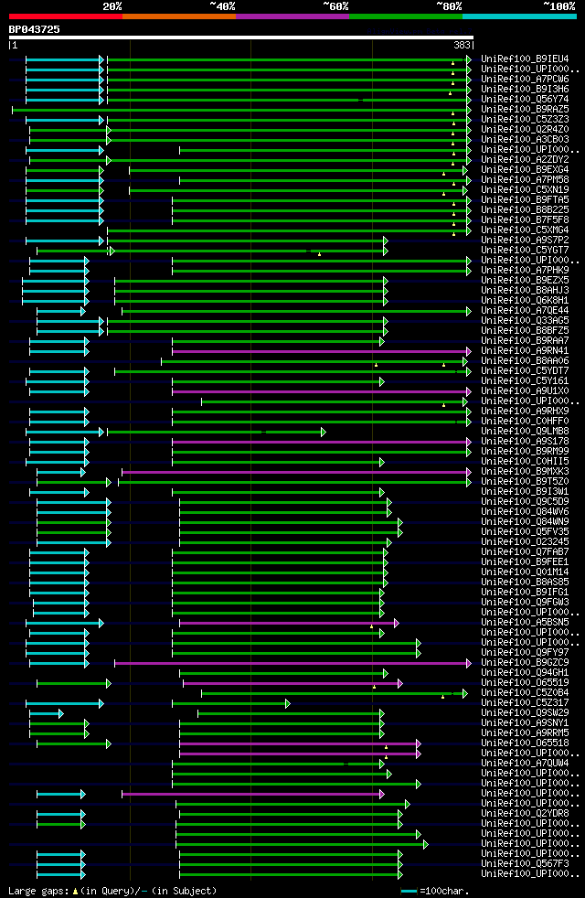Click the cyan ~100% identity color segment

pos(519,16)
